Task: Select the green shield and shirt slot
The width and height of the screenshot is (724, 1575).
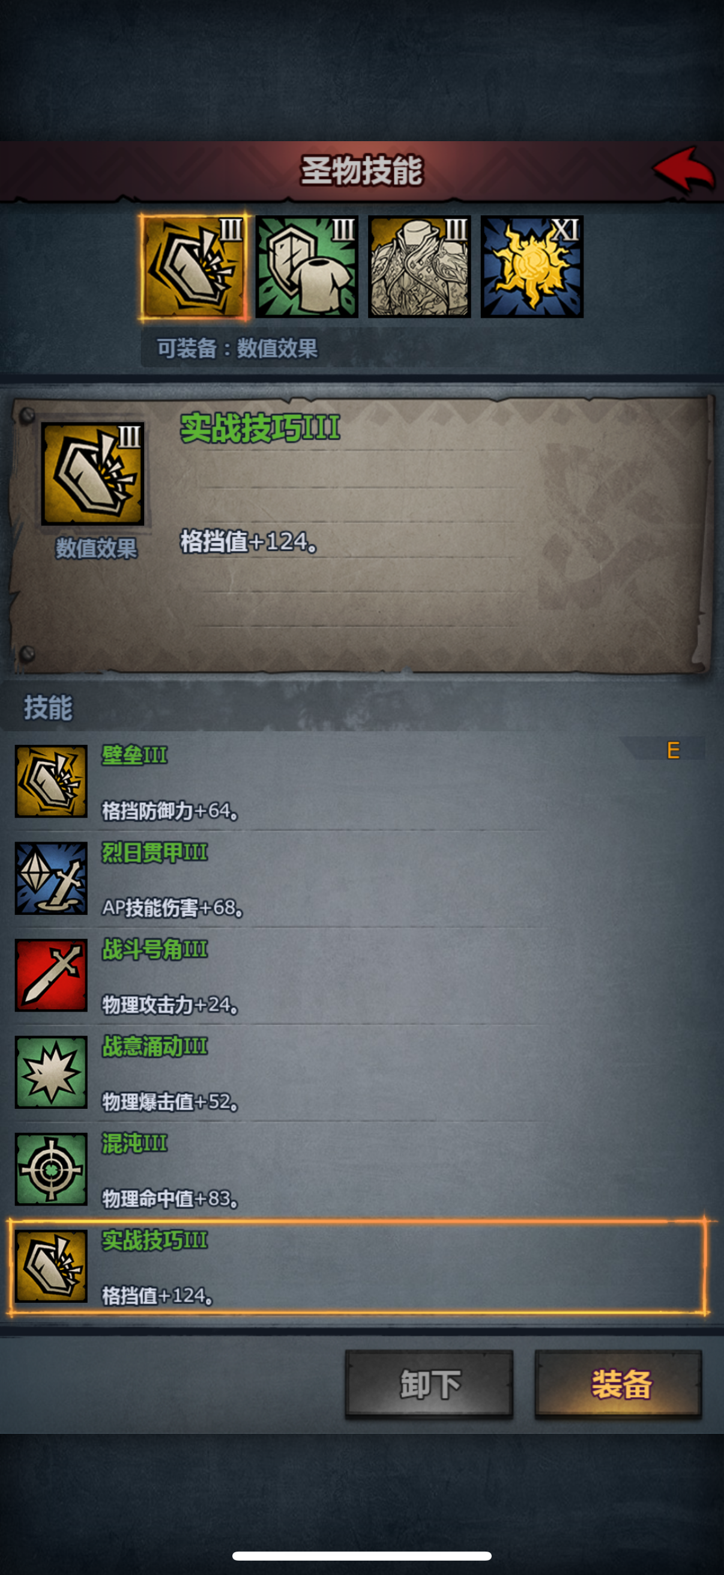Action: (x=307, y=267)
